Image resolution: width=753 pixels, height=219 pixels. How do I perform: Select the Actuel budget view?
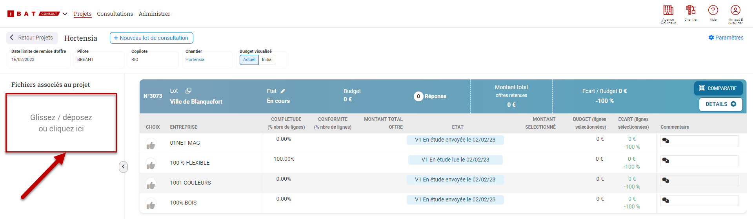[x=249, y=60]
